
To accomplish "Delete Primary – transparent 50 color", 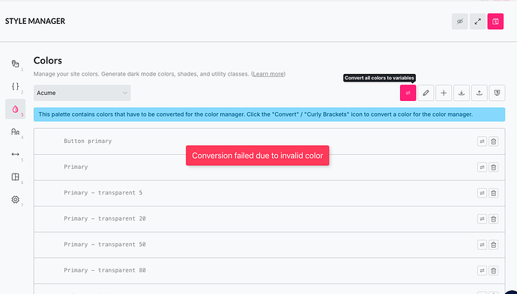I will (x=493, y=245).
